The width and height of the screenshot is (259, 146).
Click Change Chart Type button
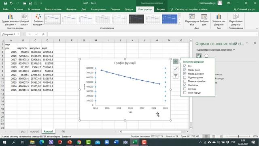pos(219,20)
